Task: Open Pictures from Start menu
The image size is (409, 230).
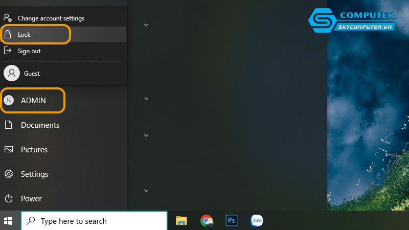Action: pyautogui.click(x=63, y=149)
